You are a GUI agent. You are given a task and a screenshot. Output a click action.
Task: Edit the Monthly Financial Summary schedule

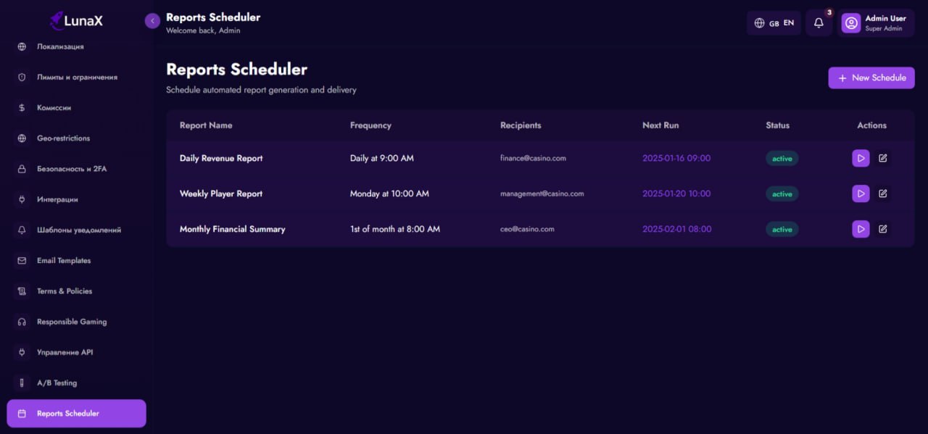click(882, 229)
